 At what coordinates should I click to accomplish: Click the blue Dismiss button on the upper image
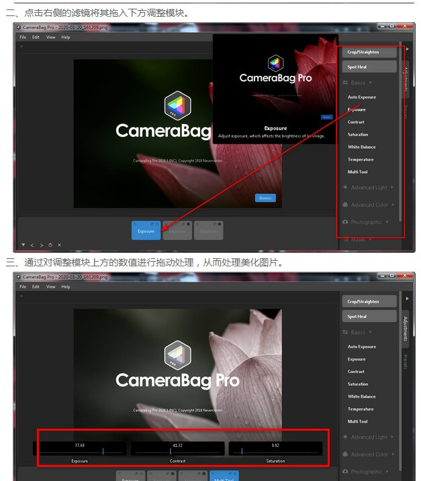pos(265,198)
